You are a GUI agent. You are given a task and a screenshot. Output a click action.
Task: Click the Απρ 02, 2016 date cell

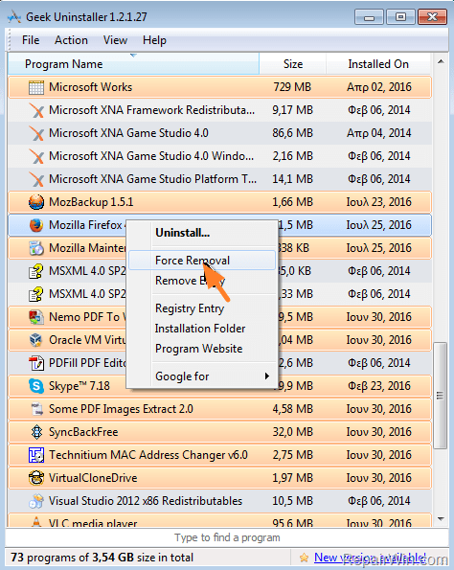pos(378,87)
